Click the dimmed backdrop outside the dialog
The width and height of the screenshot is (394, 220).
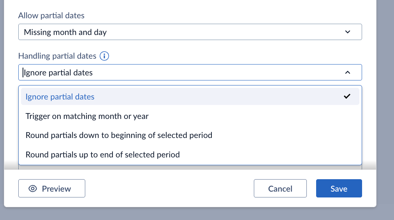click(x=385, y=117)
